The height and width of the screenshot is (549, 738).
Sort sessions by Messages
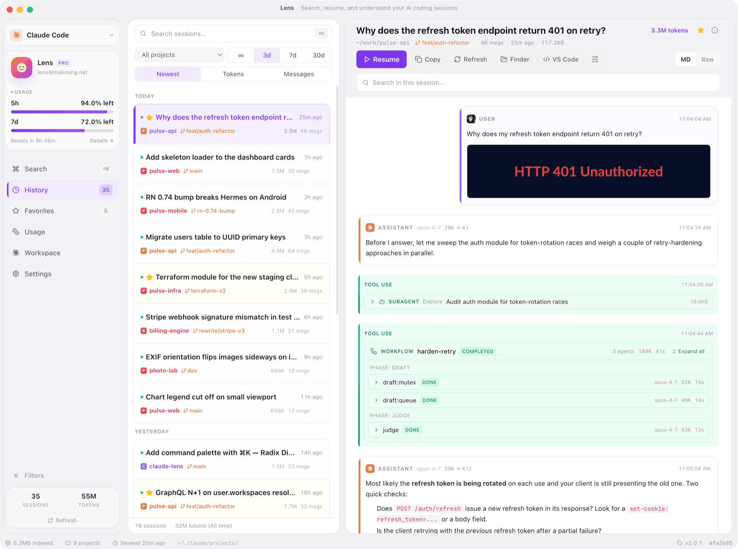pyautogui.click(x=299, y=74)
